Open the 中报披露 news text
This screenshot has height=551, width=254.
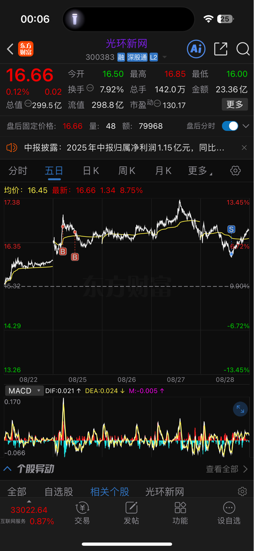coord(124,148)
